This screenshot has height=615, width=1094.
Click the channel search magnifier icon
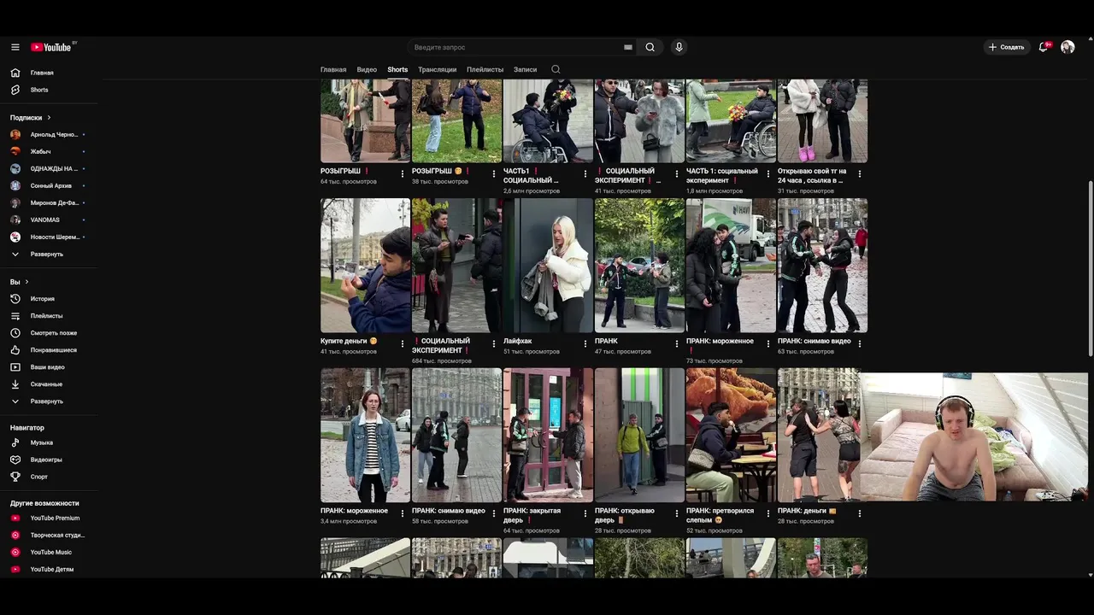tap(556, 69)
